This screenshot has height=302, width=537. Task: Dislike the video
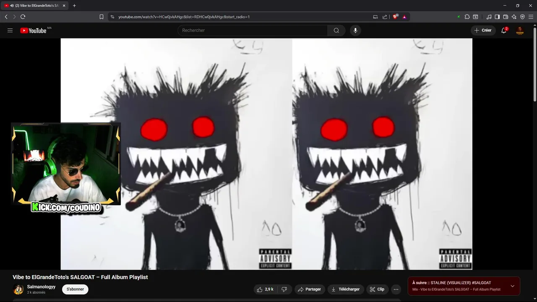(284, 289)
